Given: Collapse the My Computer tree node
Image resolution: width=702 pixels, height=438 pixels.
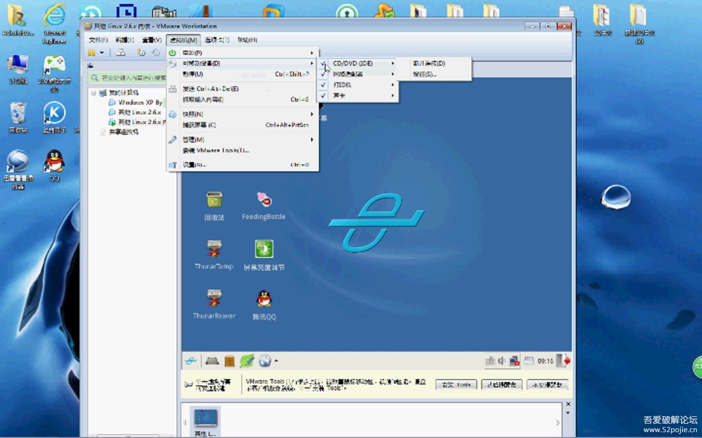Looking at the screenshot, I should click(x=94, y=92).
